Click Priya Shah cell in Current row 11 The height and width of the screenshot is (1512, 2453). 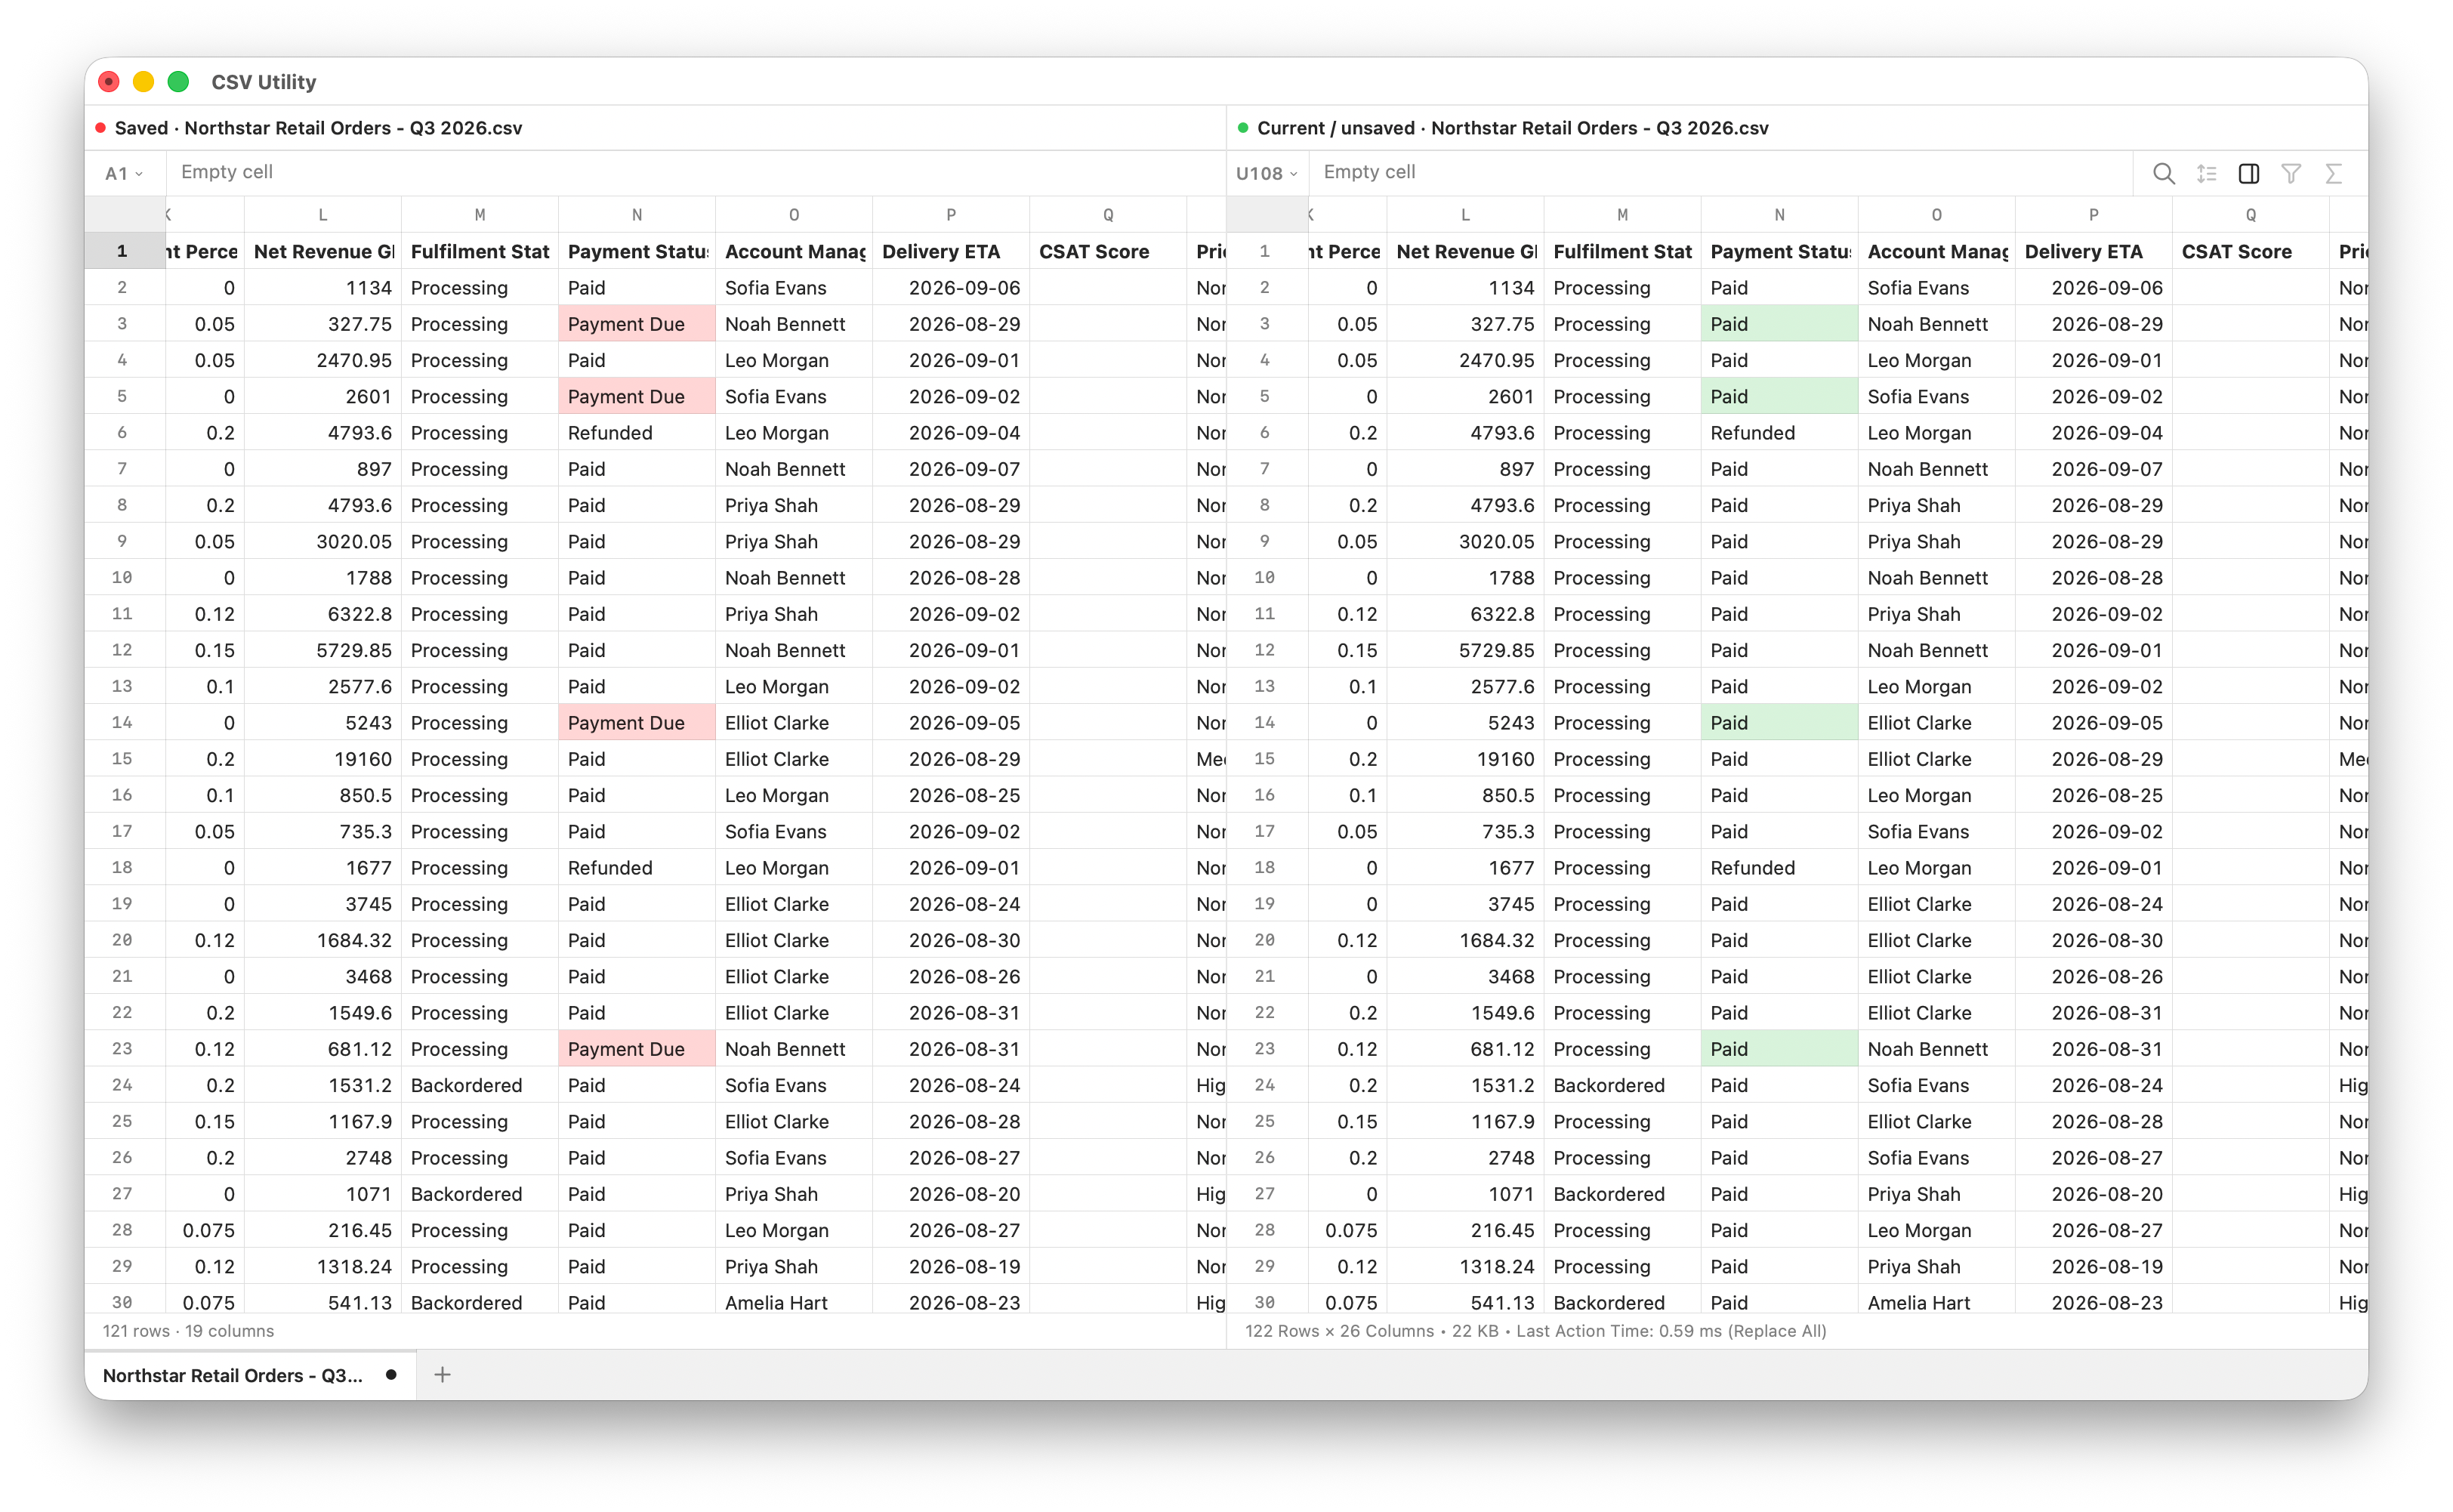(1936, 614)
